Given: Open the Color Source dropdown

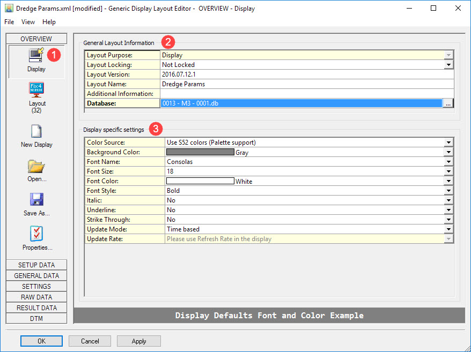Looking at the screenshot, I should (x=448, y=143).
